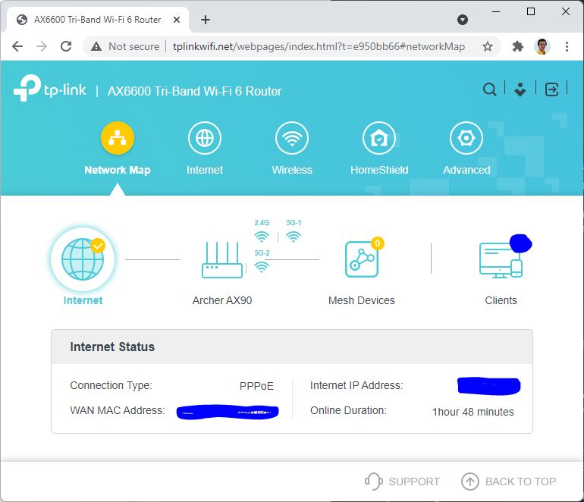
Task: Open the Chrome profile avatar
Action: (542, 46)
